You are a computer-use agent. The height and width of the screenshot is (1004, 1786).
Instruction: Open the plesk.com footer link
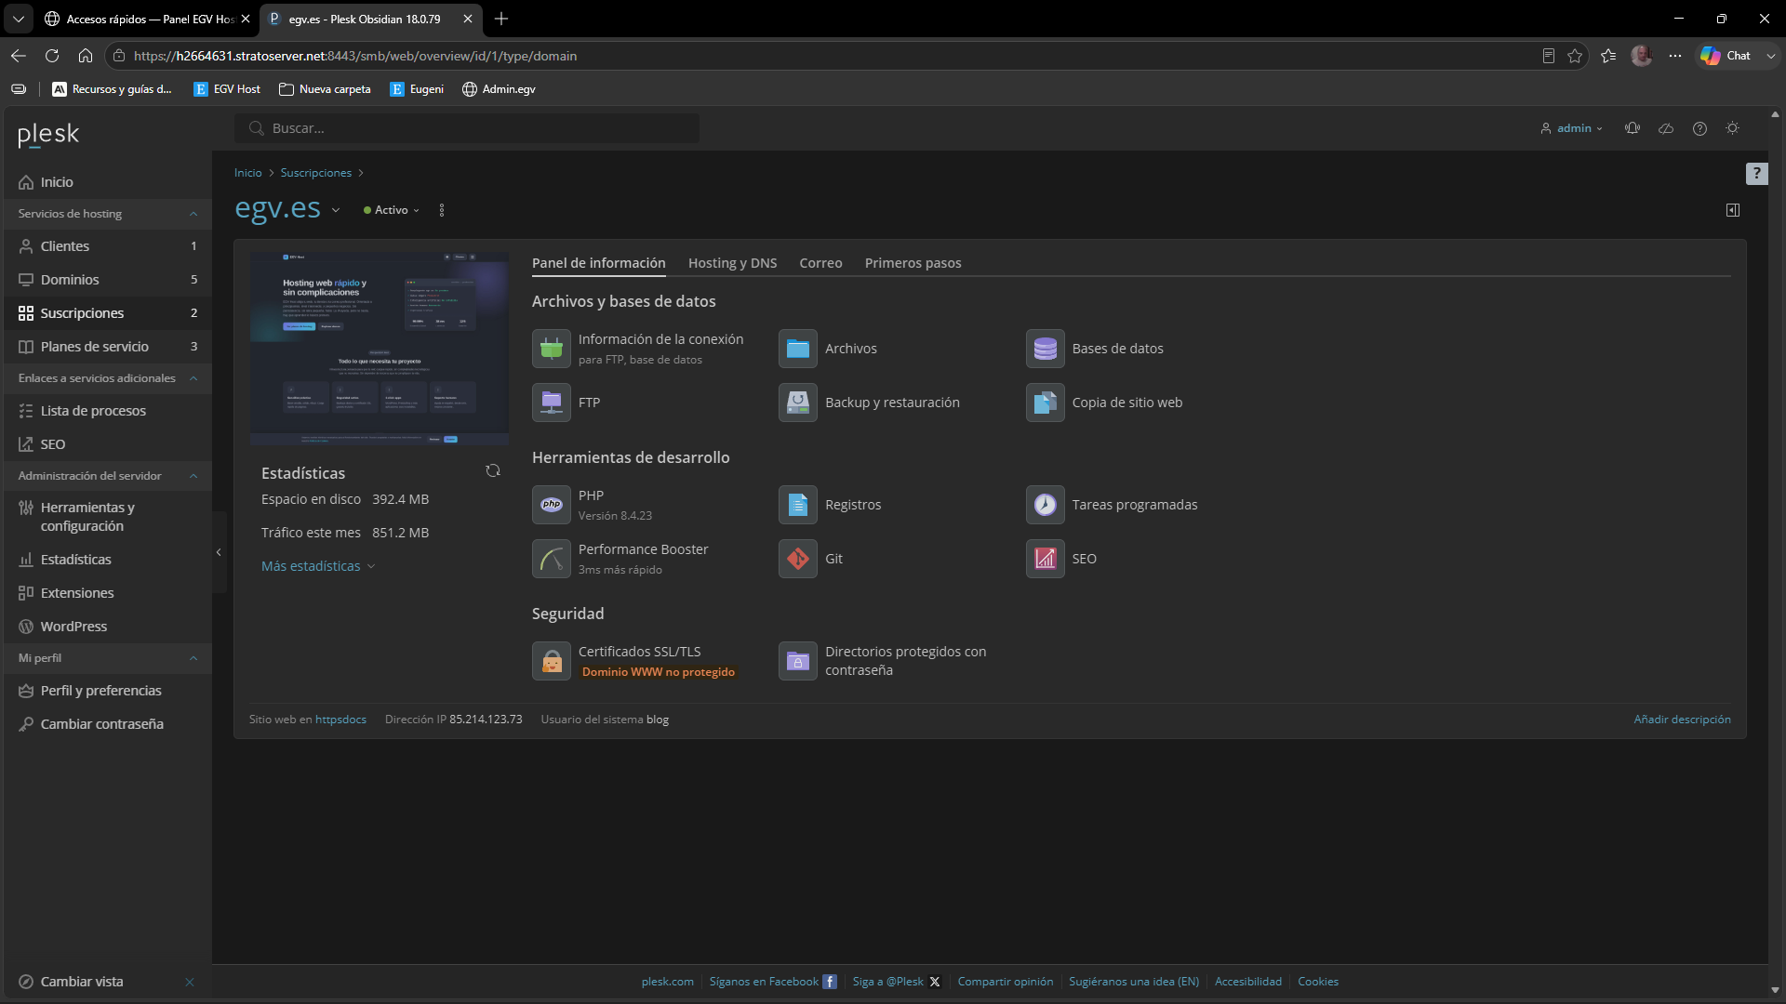coord(667,982)
